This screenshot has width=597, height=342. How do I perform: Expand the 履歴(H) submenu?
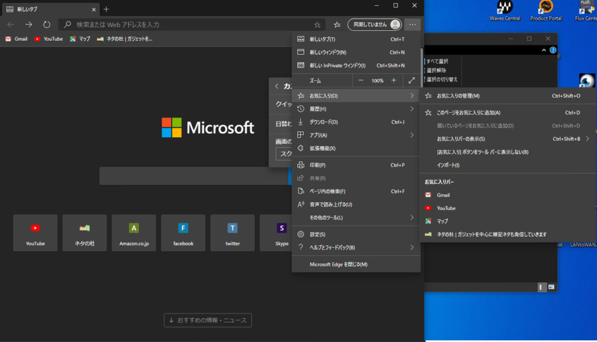tap(356, 109)
